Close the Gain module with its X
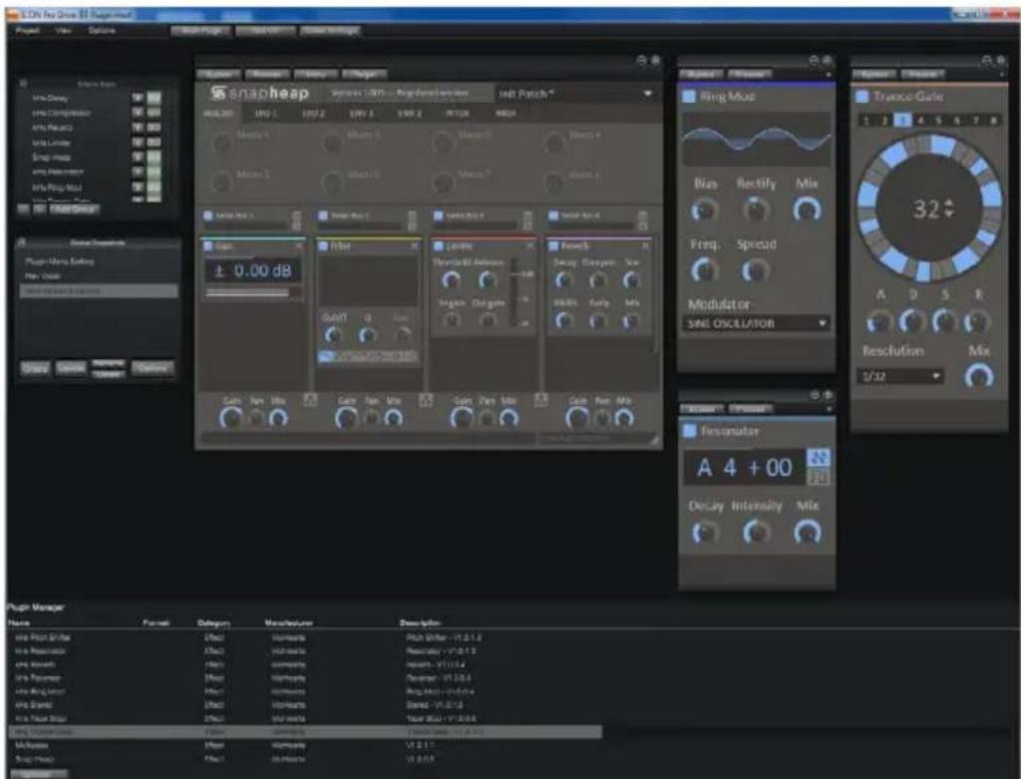 point(299,246)
